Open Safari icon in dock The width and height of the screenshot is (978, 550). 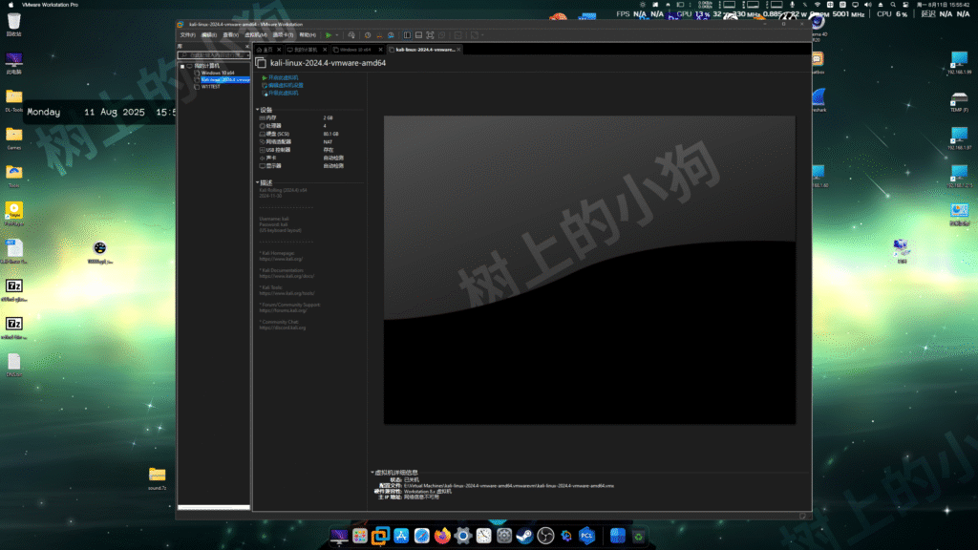click(421, 536)
